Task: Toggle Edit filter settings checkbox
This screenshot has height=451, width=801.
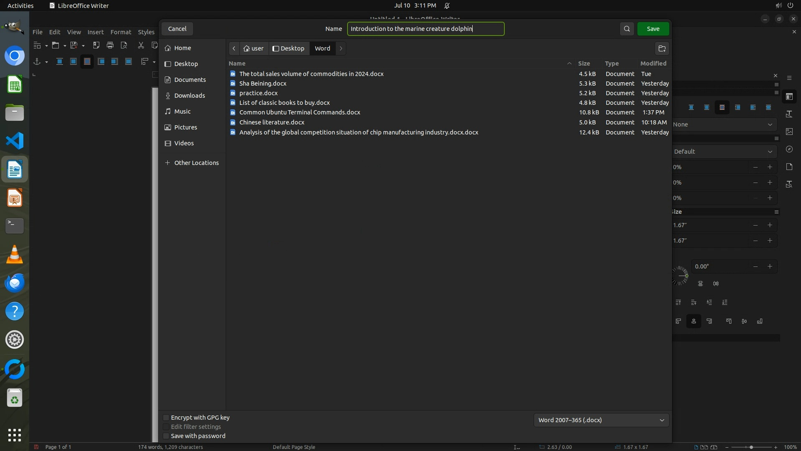Action: (166, 427)
